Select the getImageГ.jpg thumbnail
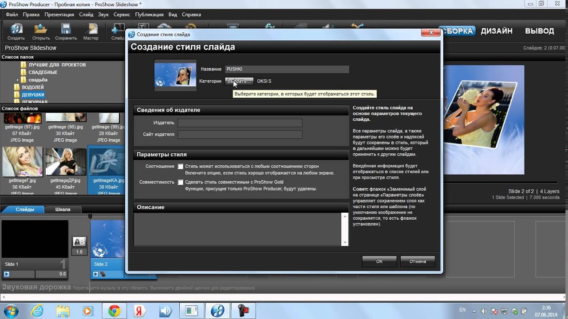Screen dimensions: 568x319 (x=22, y=162)
